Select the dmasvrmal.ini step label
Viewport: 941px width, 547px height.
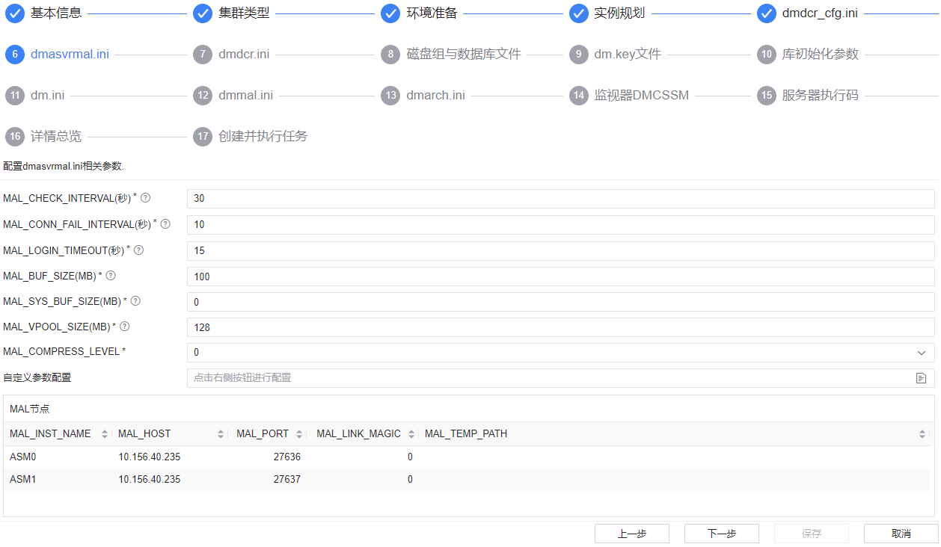(70, 55)
